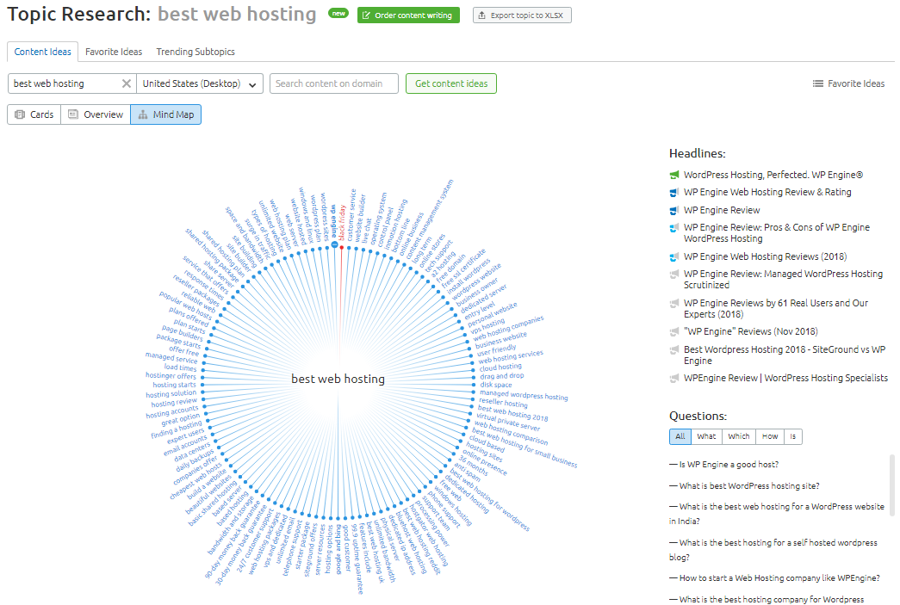The height and width of the screenshot is (605, 900).
Task: Click megaphone icon beside WP Engine Web Hosting Reviews (2018)
Action: [x=674, y=257]
